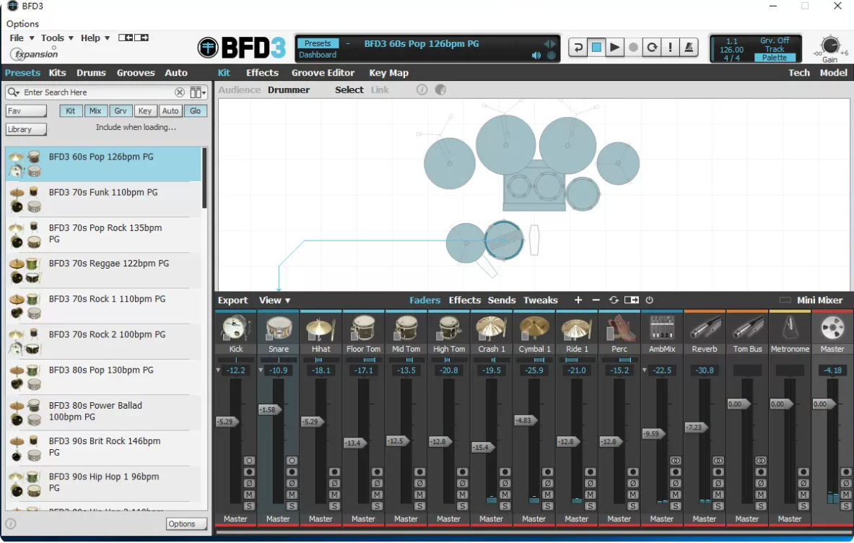Click the Kick channel Master output label
Viewport: 854px width, 543px height.
[x=236, y=519]
